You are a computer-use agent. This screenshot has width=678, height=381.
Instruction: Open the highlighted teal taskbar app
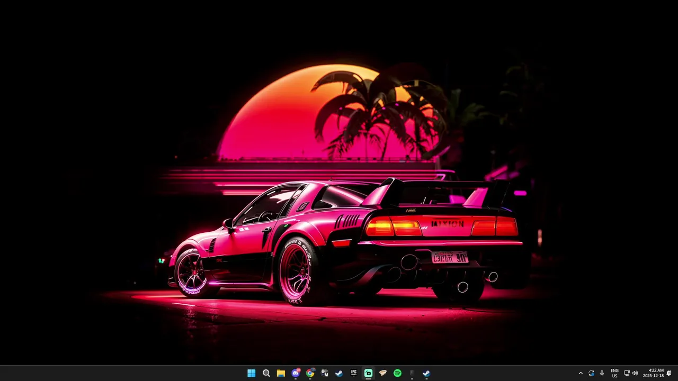pos(368,373)
